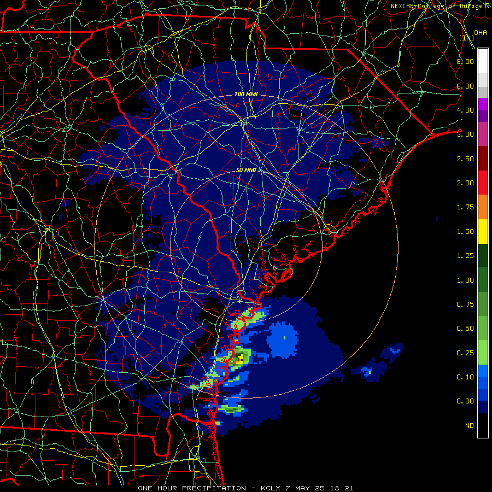492x492 pixels.
Task: Click the round light-blue rain area offshore
Action: tap(282, 340)
